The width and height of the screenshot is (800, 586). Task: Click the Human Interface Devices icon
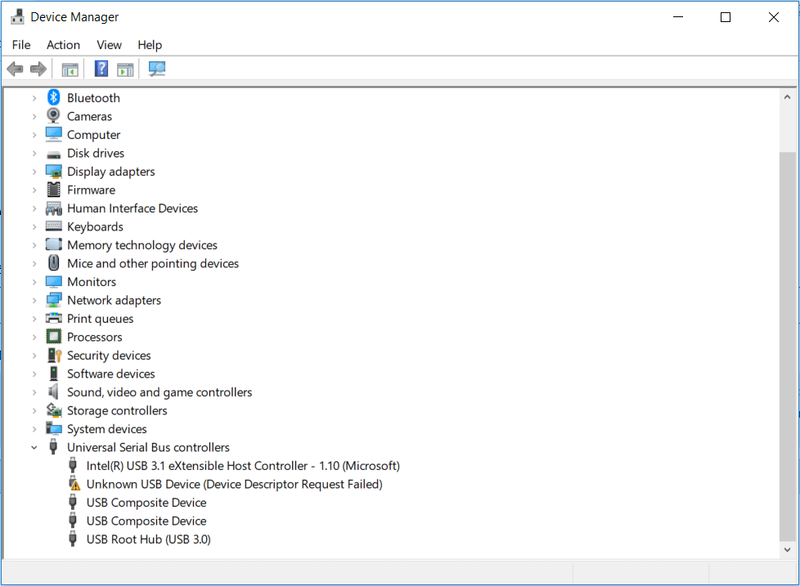coord(53,208)
